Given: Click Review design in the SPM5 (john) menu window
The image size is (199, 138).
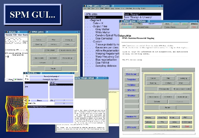Looking at the screenshot, I should (x=67, y=58).
